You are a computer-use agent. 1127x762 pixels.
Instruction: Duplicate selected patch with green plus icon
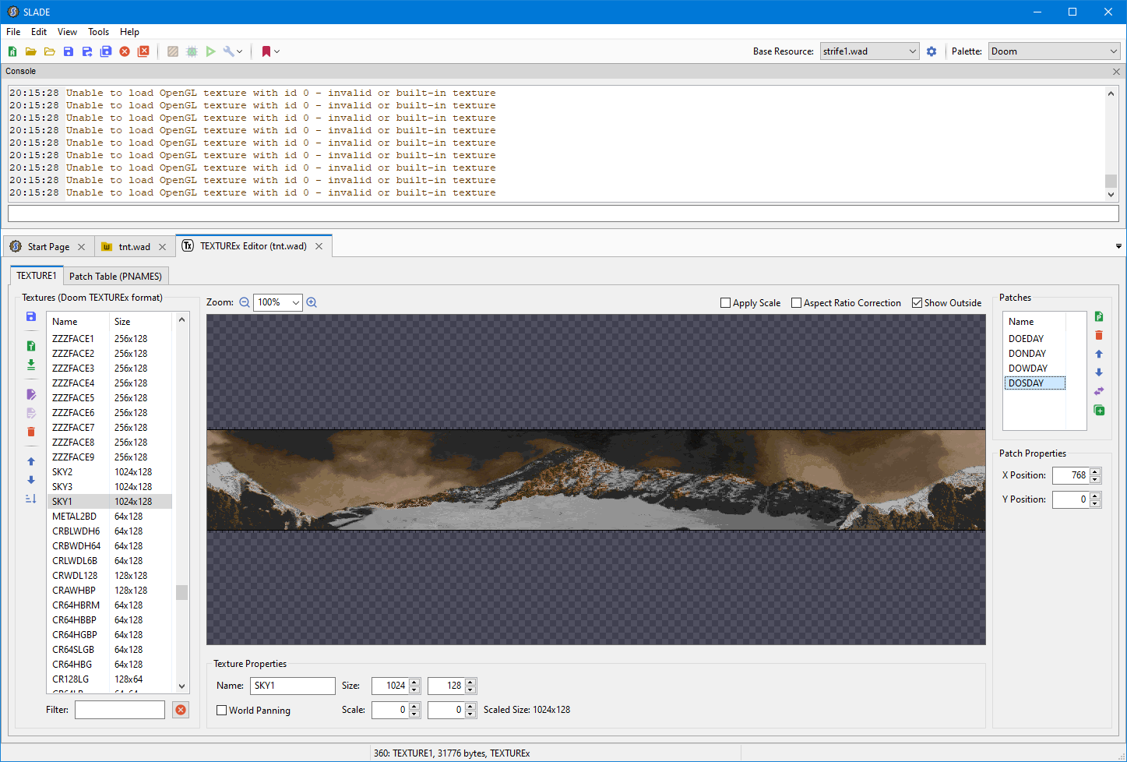[1099, 410]
